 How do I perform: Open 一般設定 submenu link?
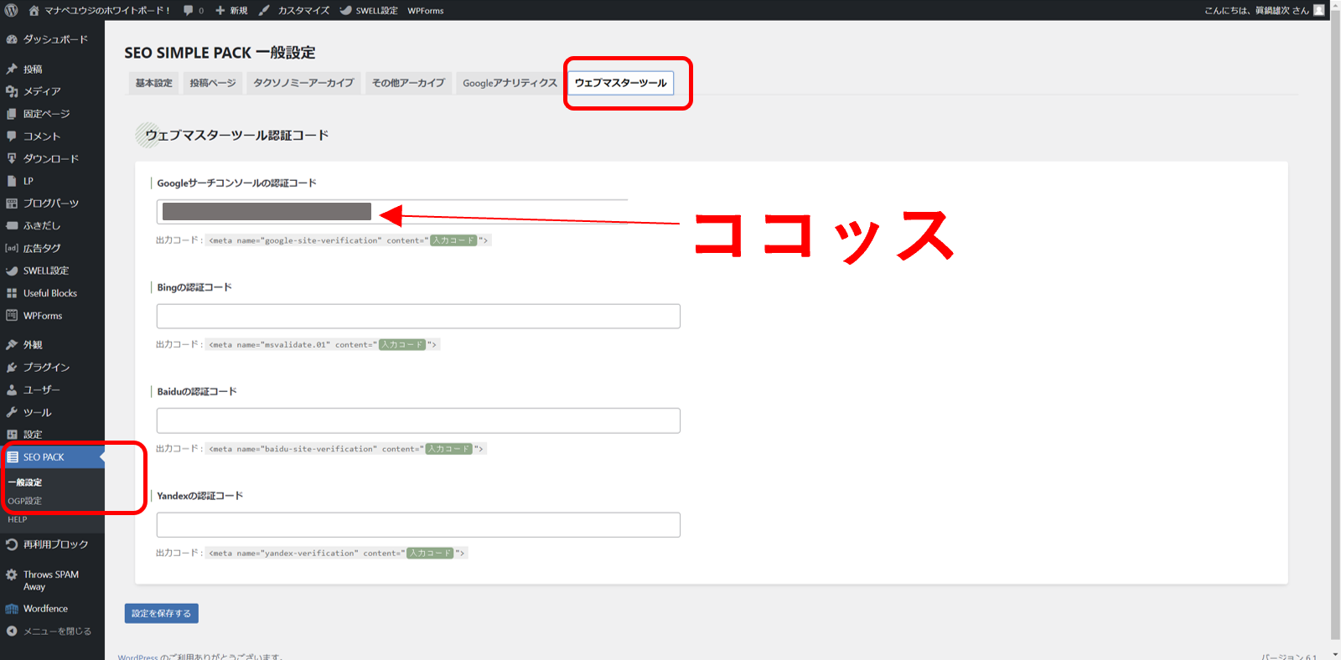[25, 482]
